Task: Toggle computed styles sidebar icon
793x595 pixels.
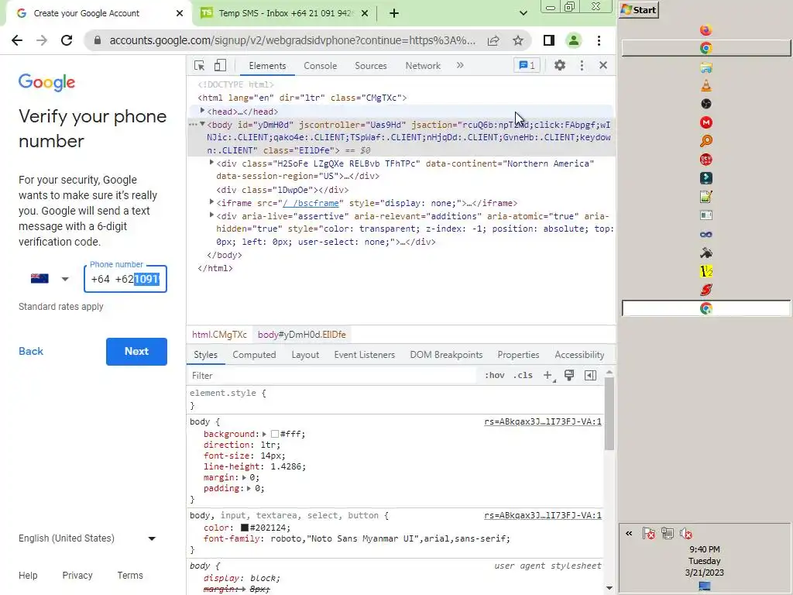Action: pyautogui.click(x=590, y=376)
